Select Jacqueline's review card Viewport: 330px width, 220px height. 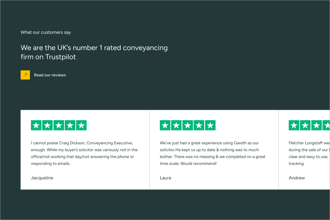coord(85,150)
